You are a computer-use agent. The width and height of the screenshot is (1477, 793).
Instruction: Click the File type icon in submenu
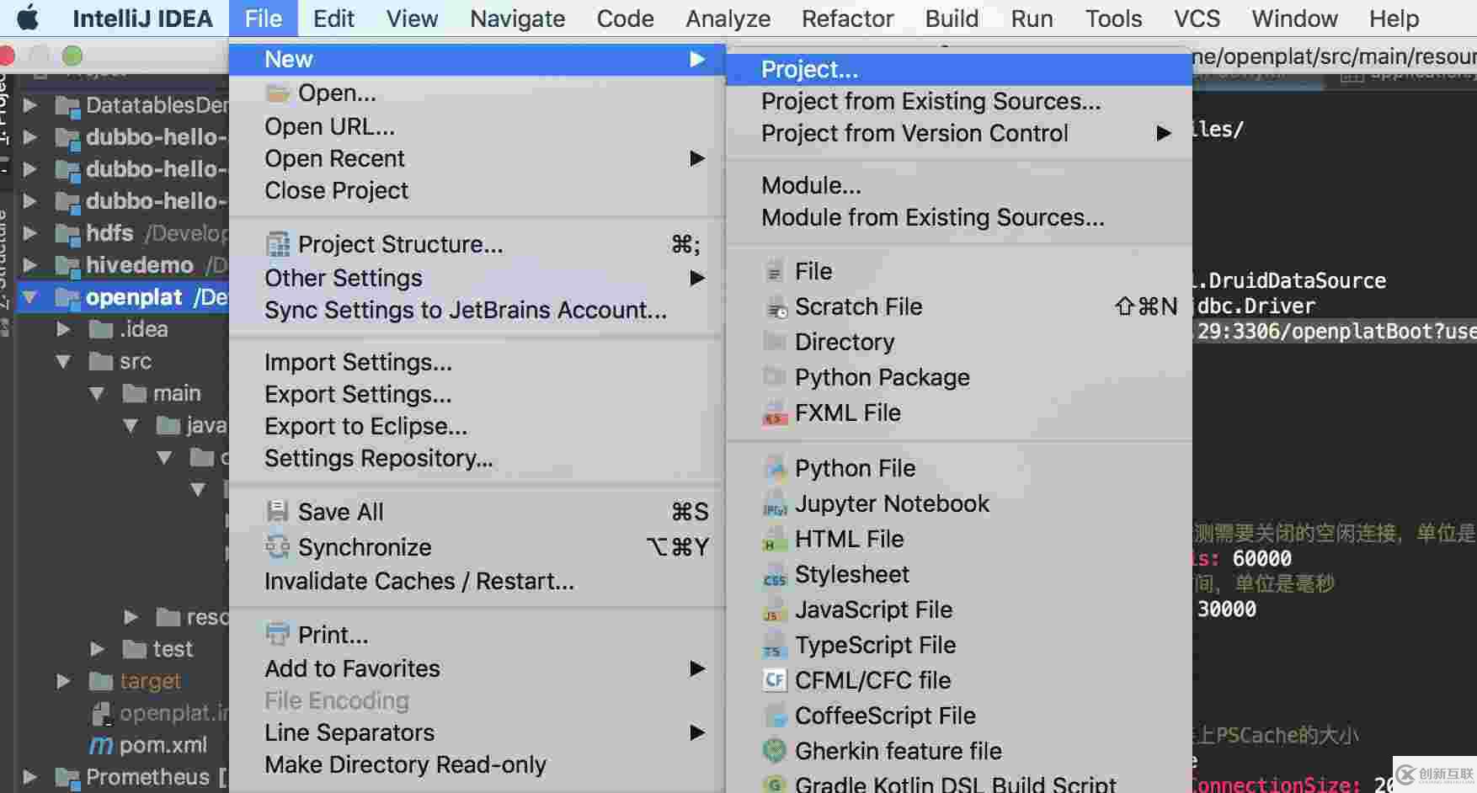(774, 272)
